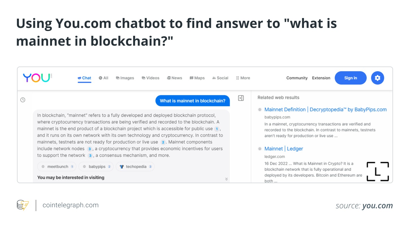410x228 pixels.
Task: Click the meetbunch source chip
Action: pyautogui.click(x=57, y=167)
